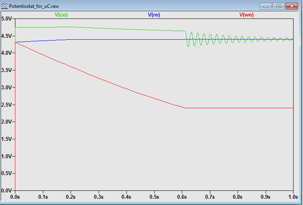Click the Potentiostat_for_uC.raw window title
303x205 pixels.
[x=34, y=6]
